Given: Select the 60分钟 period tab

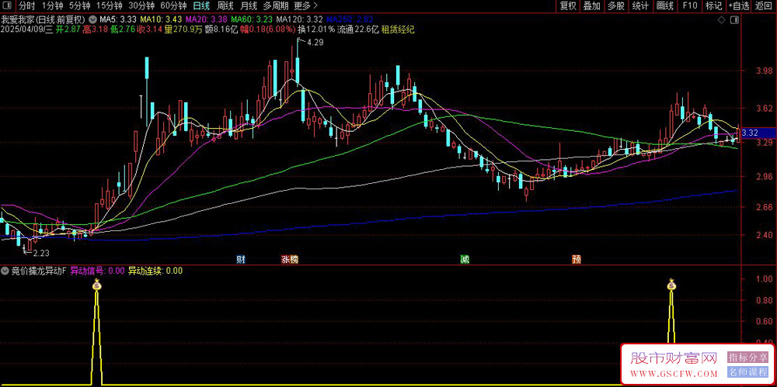Looking at the screenshot, I should (x=173, y=6).
